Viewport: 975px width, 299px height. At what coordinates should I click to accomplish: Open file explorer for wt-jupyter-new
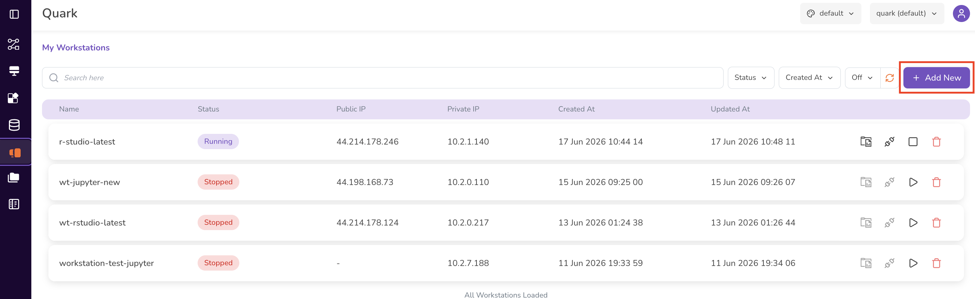(x=866, y=182)
